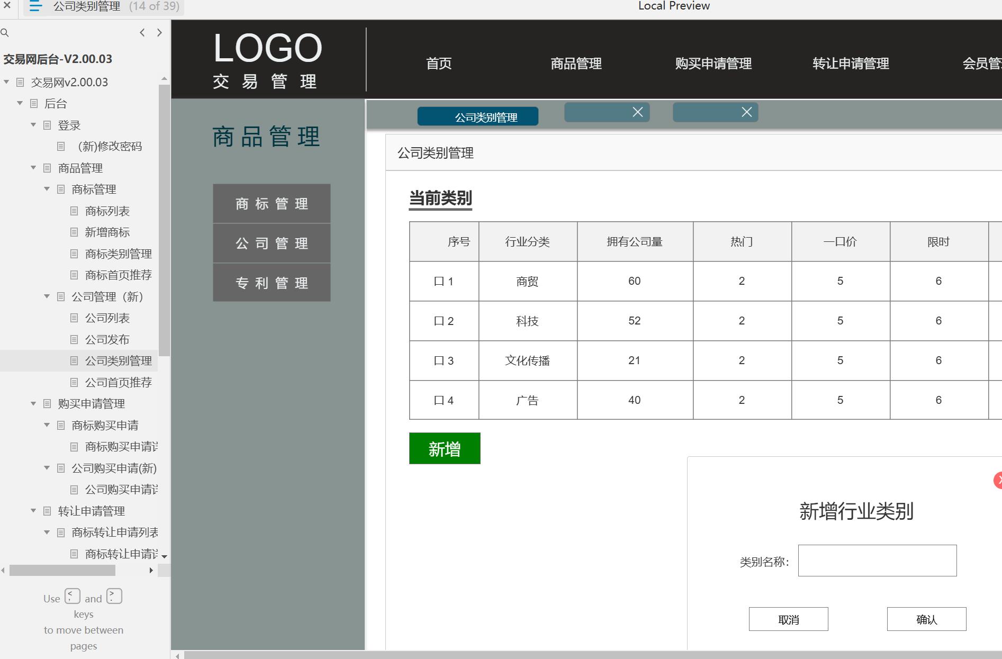
Task: Open 新增商标 page in tree
Action: [107, 232]
